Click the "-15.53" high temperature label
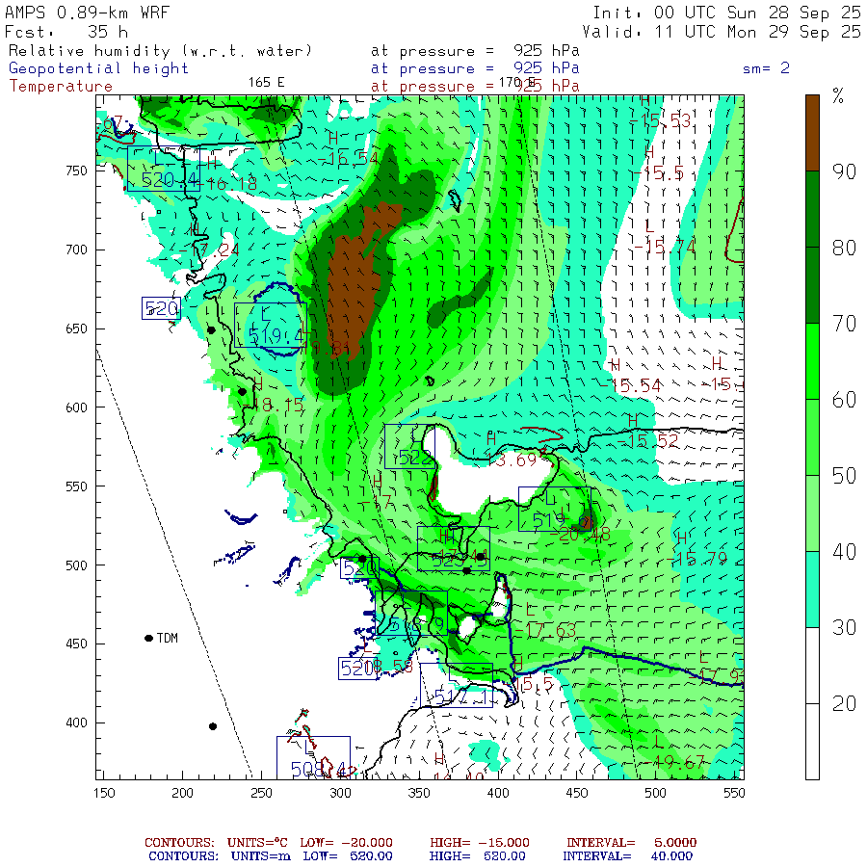Viewport: 867px width, 867px height. [x=660, y=120]
